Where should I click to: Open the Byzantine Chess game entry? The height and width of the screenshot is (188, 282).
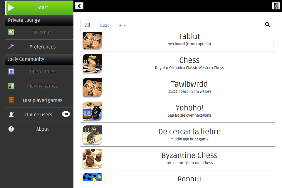tap(178, 159)
